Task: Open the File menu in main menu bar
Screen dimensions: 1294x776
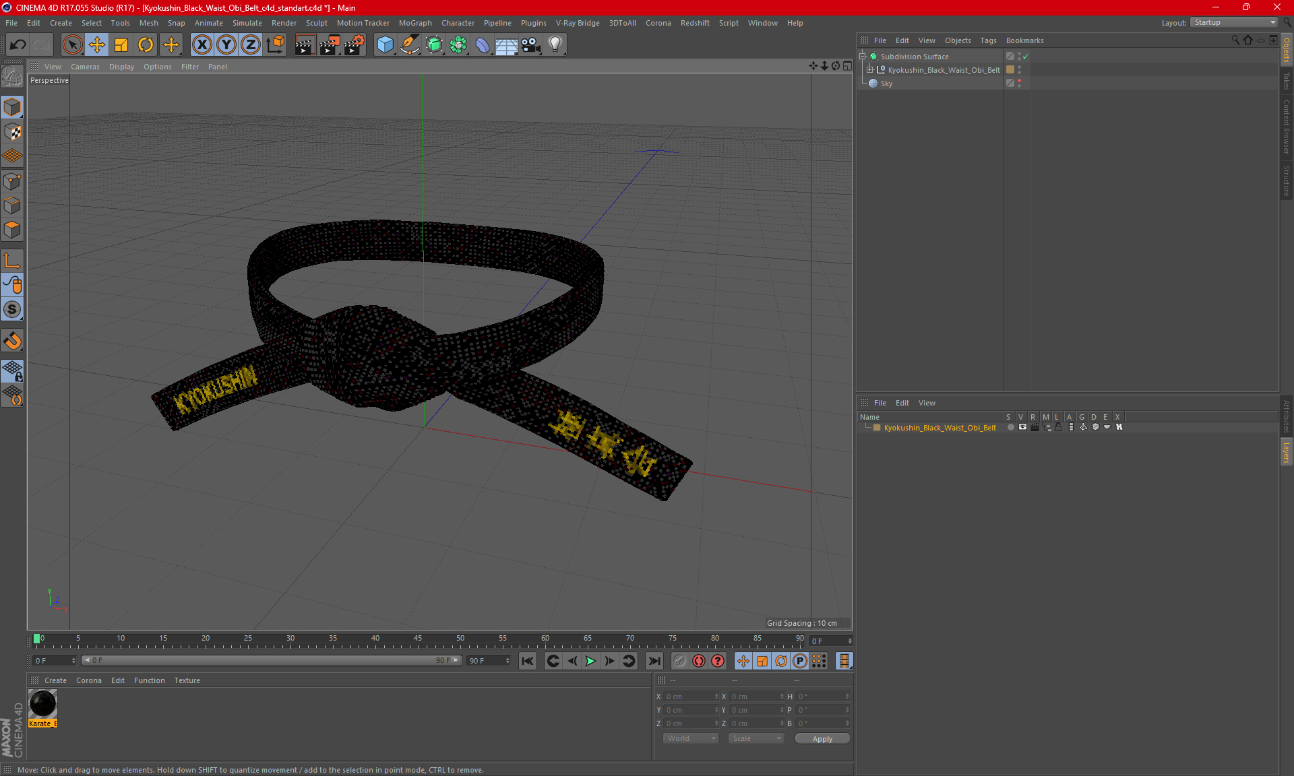Action: coord(11,23)
